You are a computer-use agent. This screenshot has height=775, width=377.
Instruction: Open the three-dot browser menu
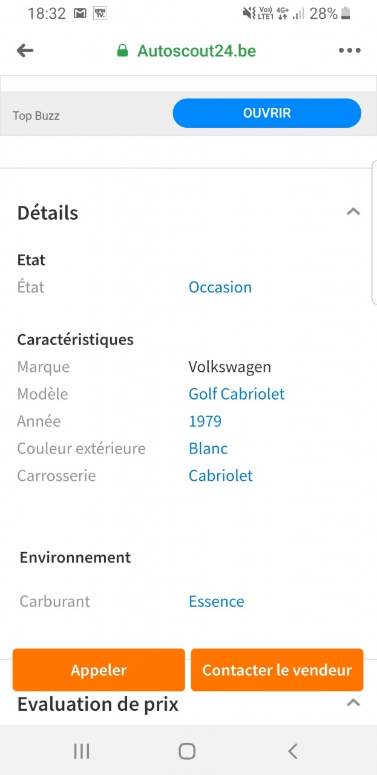click(349, 51)
